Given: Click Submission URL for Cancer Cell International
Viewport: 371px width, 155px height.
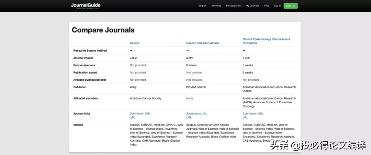Looking at the screenshot, I should tap(196, 114).
